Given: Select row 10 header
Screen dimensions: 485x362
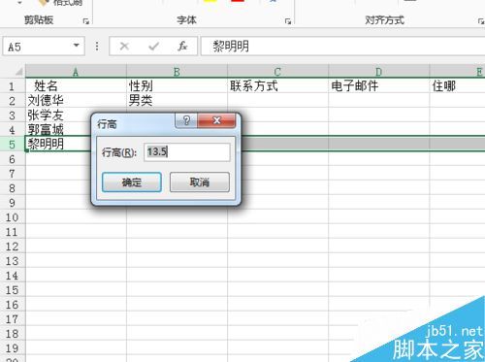Looking at the screenshot, I should [x=13, y=217].
